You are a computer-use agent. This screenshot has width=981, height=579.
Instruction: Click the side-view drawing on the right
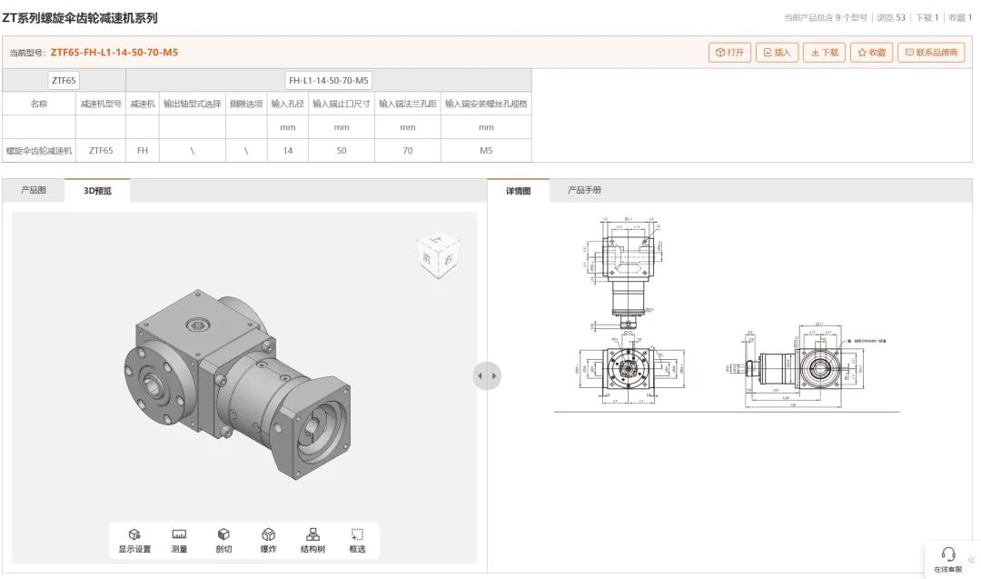click(x=808, y=364)
